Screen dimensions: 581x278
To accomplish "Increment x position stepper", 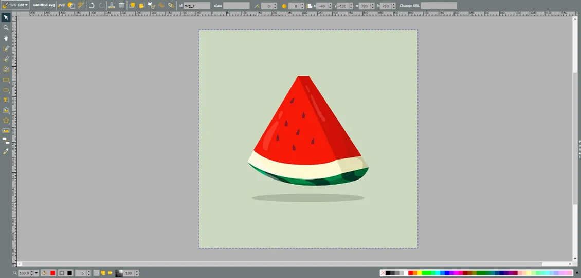I will pyautogui.click(x=330, y=5).
